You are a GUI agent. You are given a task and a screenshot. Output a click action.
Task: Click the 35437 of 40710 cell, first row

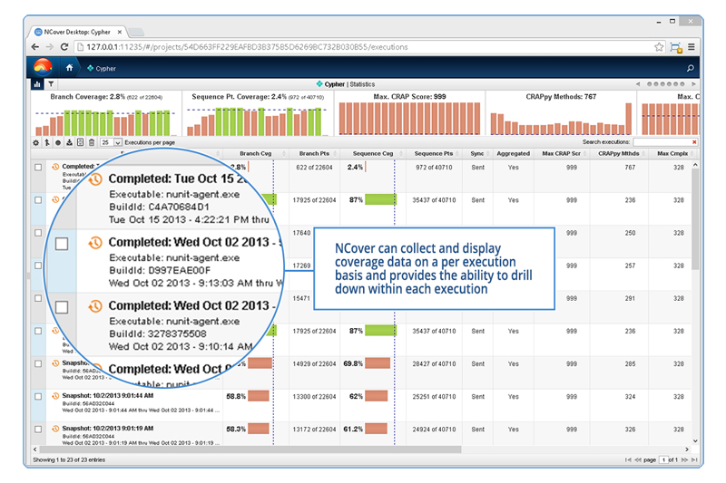434,200
